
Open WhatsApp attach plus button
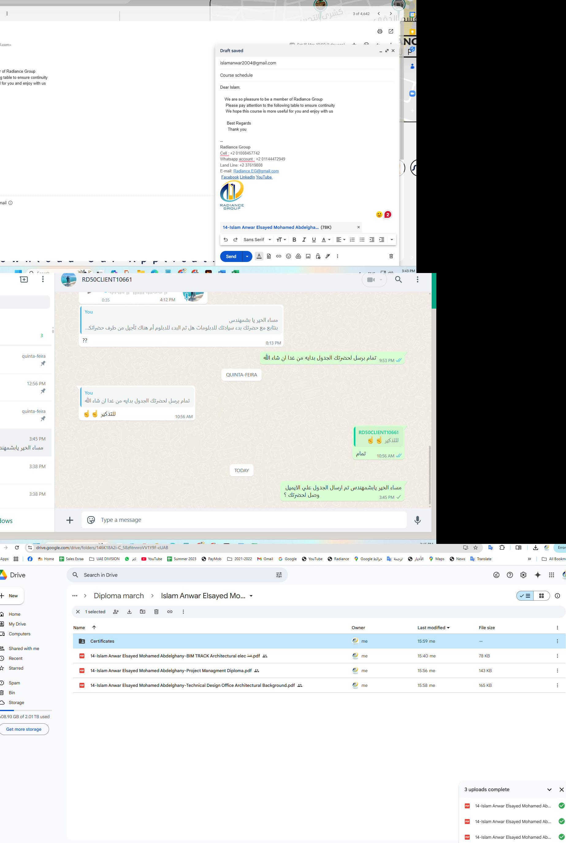pos(70,520)
